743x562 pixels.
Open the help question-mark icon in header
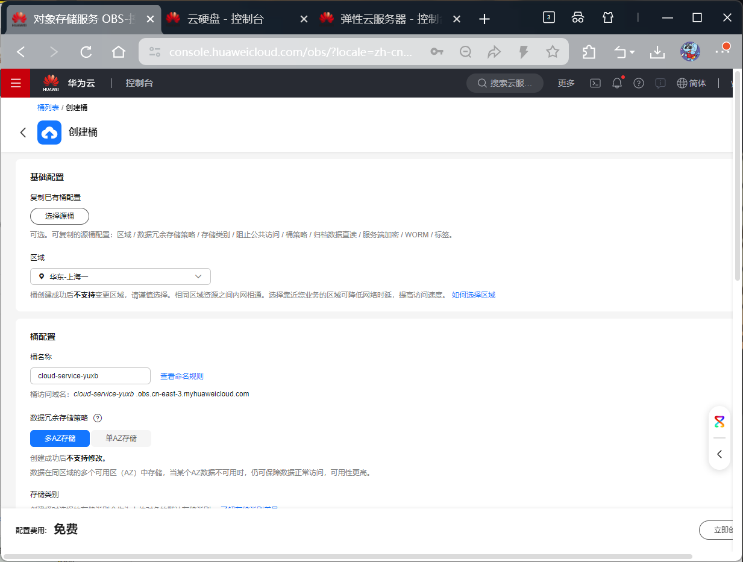639,83
